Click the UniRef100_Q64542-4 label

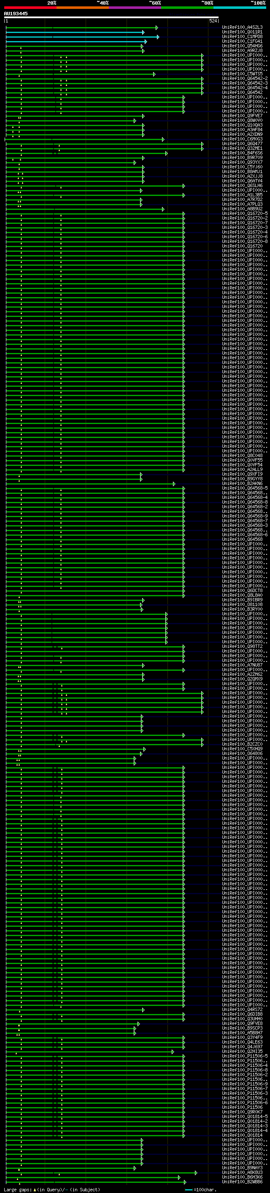click(245, 88)
